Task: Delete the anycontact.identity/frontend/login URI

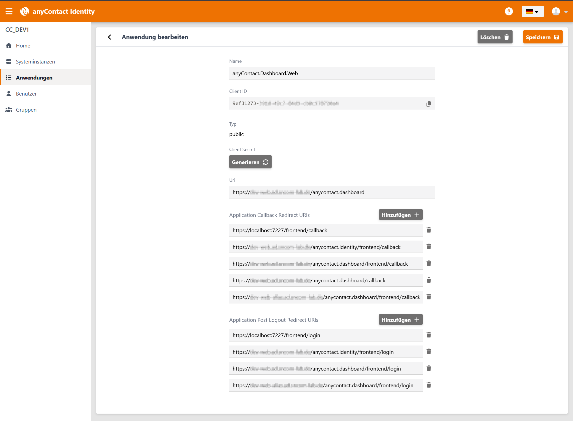Action: point(429,352)
